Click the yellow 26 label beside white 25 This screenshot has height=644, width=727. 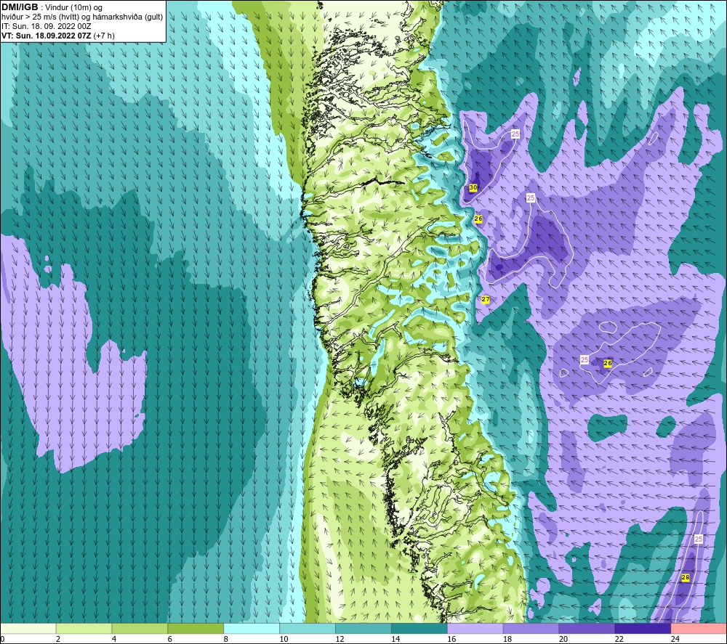click(x=608, y=364)
